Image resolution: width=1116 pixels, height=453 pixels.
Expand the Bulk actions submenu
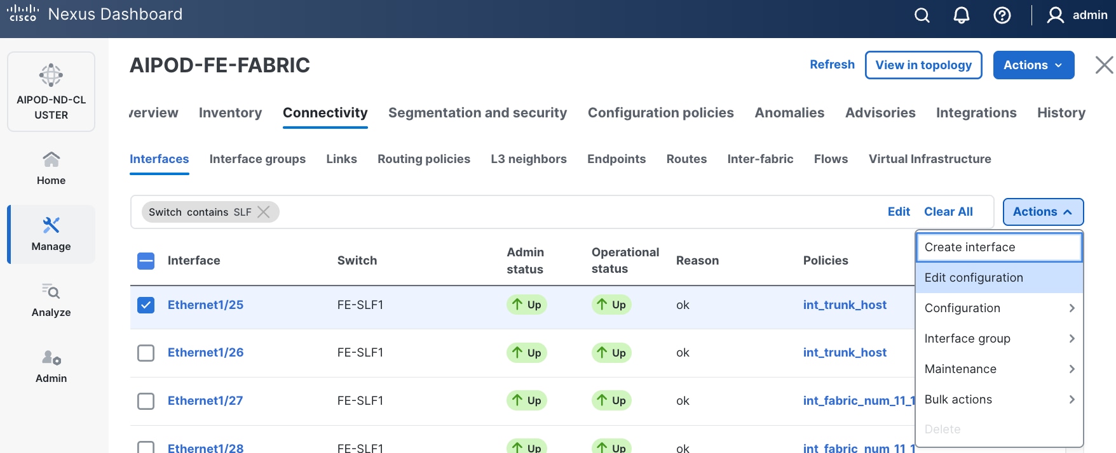point(998,400)
